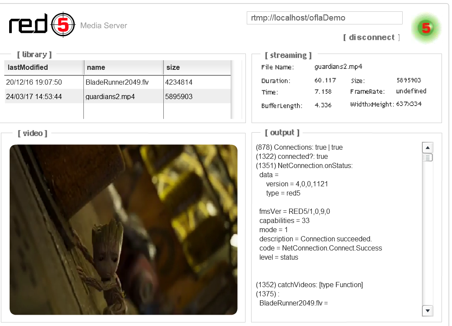Click the red5 logo target icon
Image resolution: width=452 pixels, height=326 pixels.
(63, 25)
